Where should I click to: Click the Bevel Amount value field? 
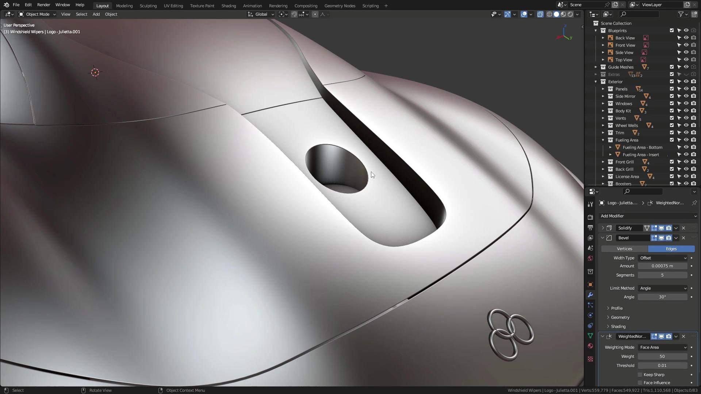[662, 266]
